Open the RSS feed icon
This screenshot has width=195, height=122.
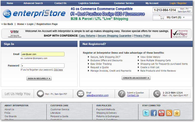tap(169, 113)
